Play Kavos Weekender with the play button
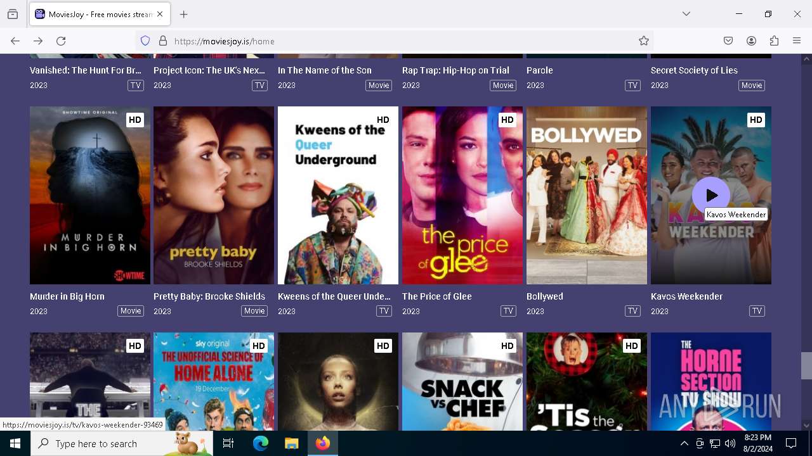This screenshot has height=456, width=812. tap(711, 196)
